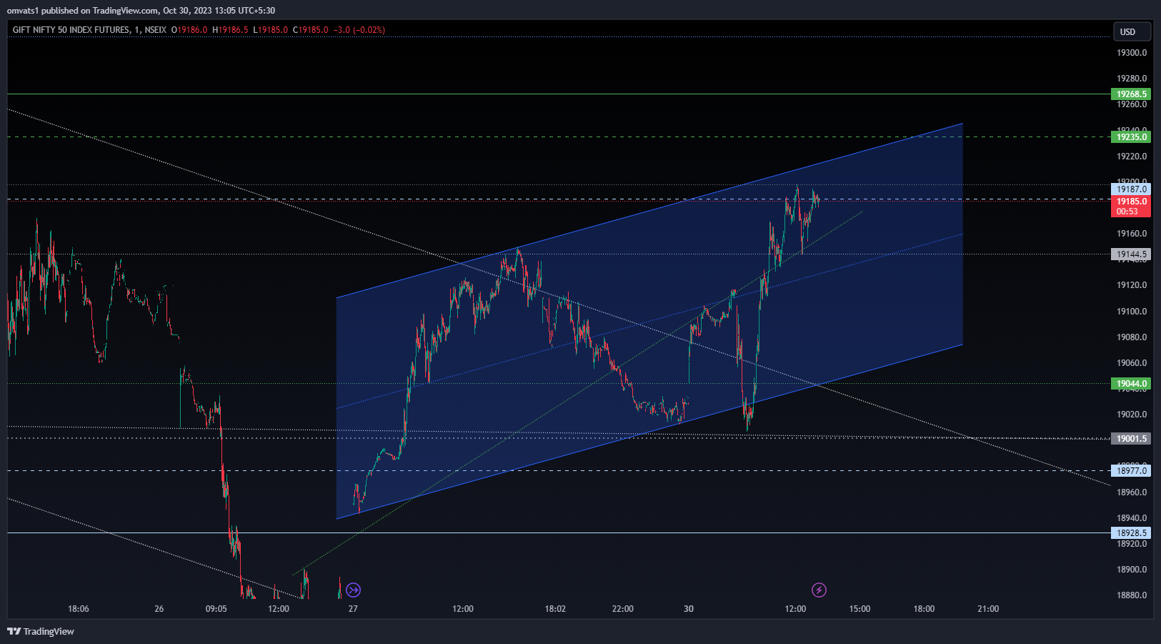Click 18900.0 on the price axis

point(1132,570)
